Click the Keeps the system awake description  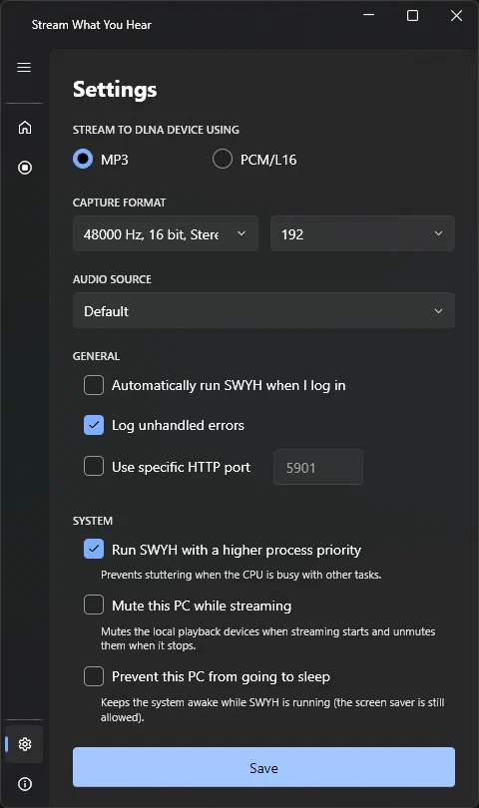tap(272, 709)
